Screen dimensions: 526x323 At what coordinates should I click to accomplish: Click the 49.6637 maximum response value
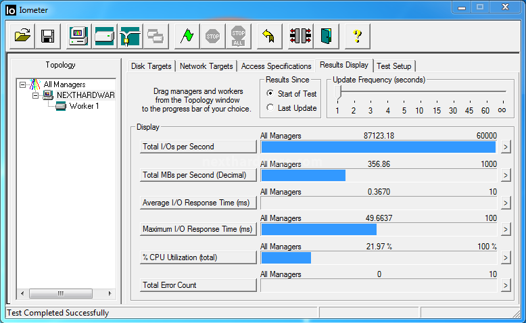point(379,218)
